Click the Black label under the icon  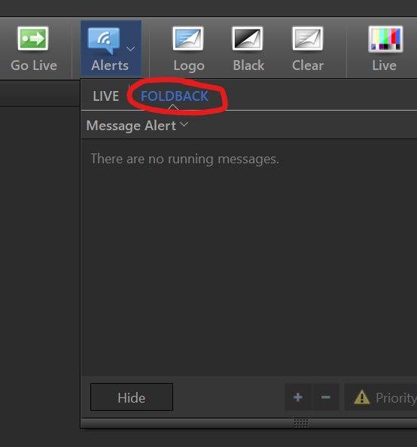248,65
